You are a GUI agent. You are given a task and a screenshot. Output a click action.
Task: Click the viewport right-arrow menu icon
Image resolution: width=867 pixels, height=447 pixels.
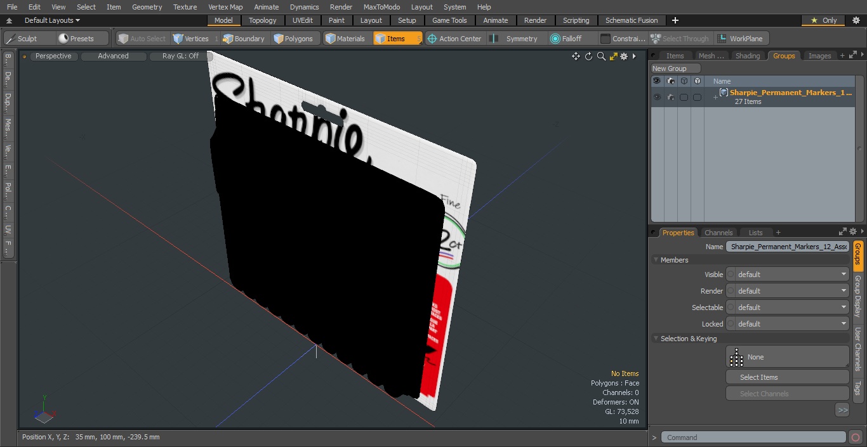tap(634, 56)
